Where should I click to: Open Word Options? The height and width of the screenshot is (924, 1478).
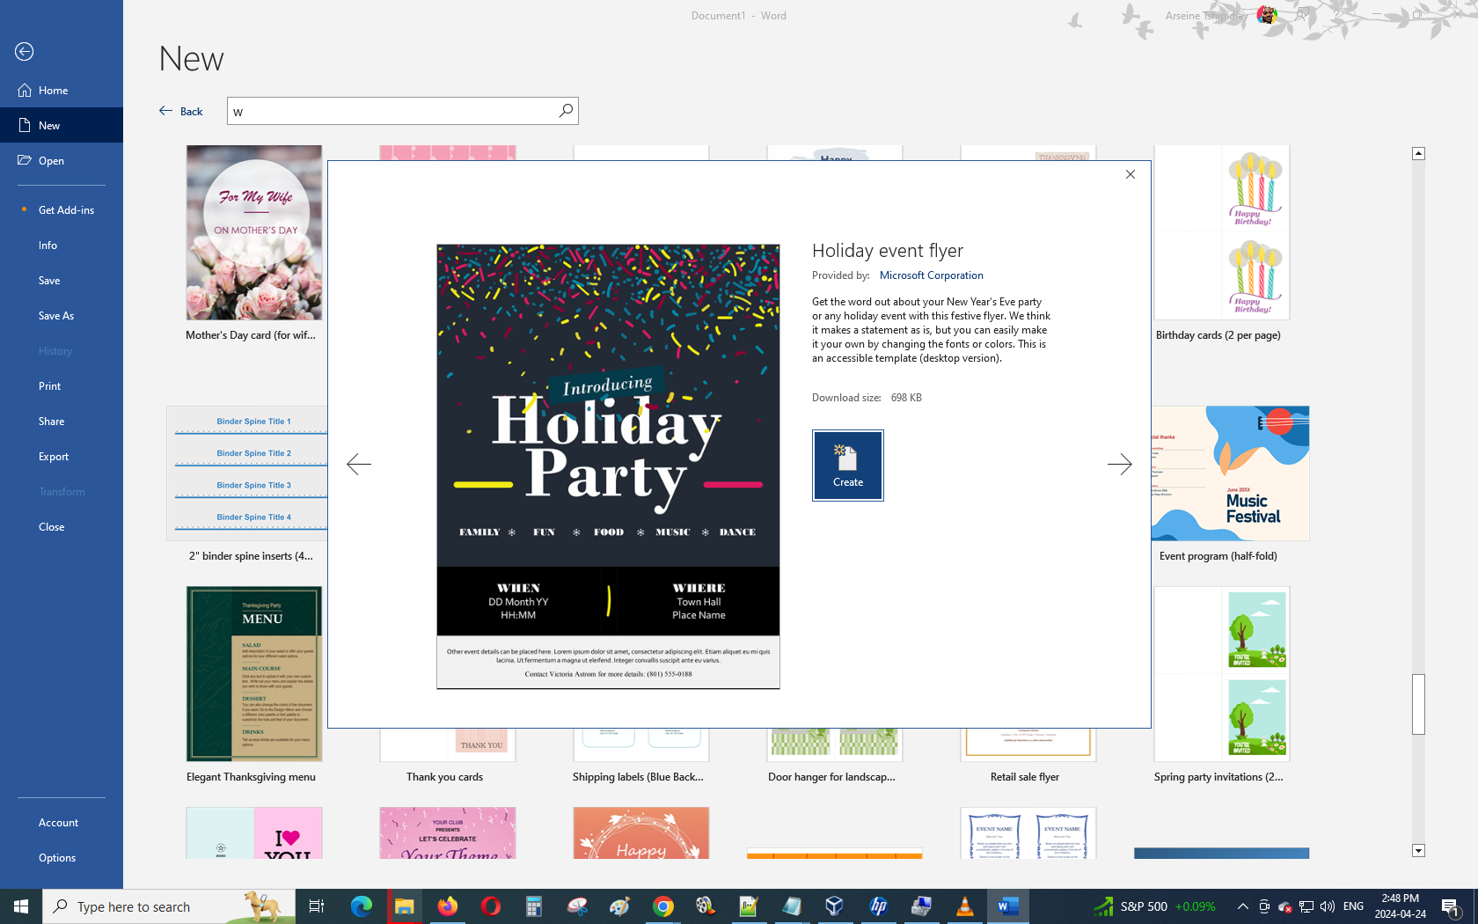(x=57, y=858)
